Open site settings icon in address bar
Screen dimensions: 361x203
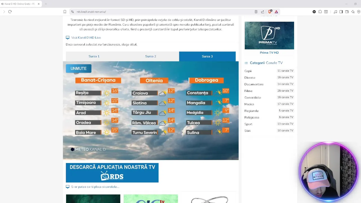pos(72,12)
